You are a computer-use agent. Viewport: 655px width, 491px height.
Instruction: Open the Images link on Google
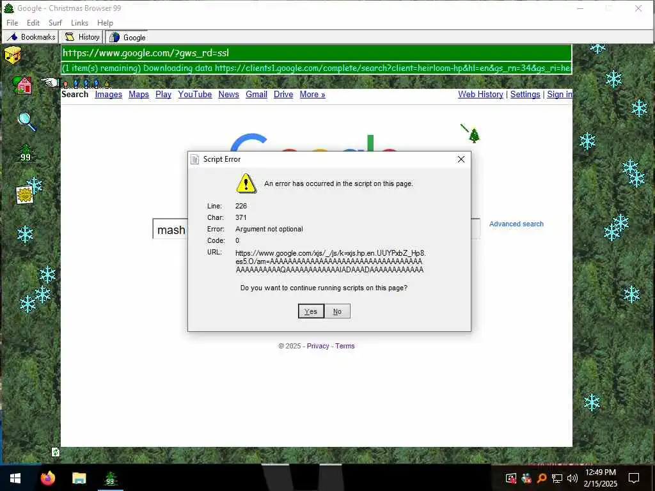tap(109, 95)
